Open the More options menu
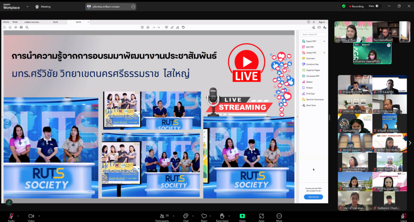Screen dimensions: 414x222 pyautogui.click(x=279, y=217)
